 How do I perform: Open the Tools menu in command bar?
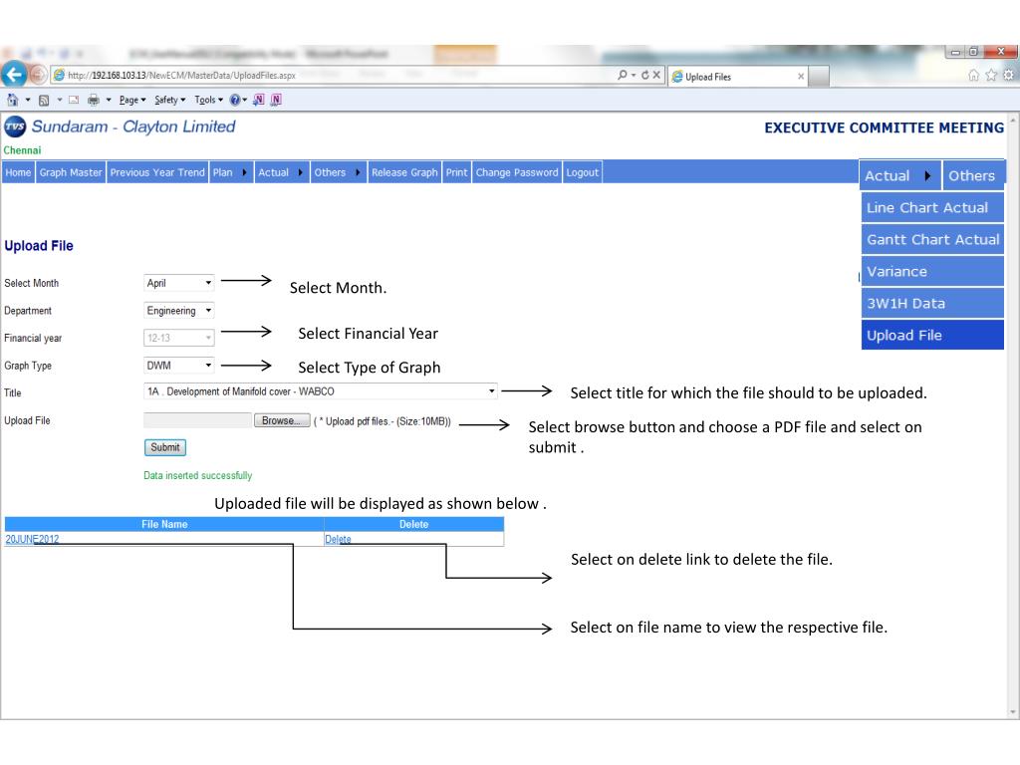[x=208, y=101]
